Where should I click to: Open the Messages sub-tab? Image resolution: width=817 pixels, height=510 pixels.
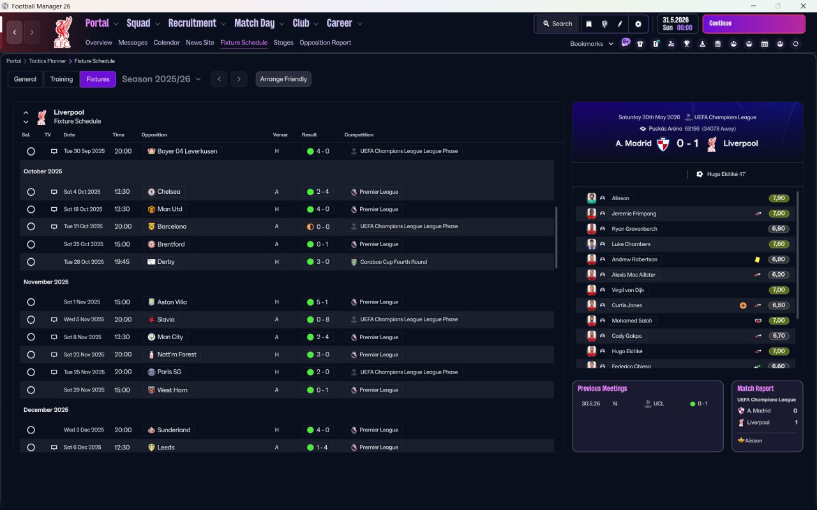point(133,43)
